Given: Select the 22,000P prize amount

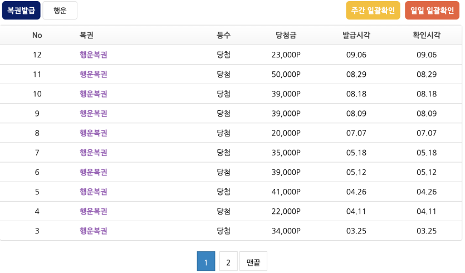Looking at the screenshot, I should click(286, 211).
